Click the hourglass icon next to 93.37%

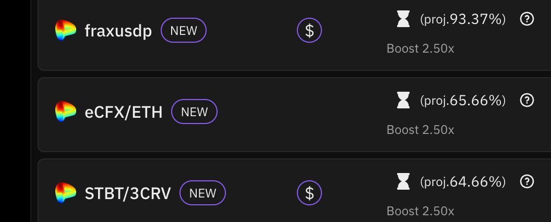(x=403, y=19)
